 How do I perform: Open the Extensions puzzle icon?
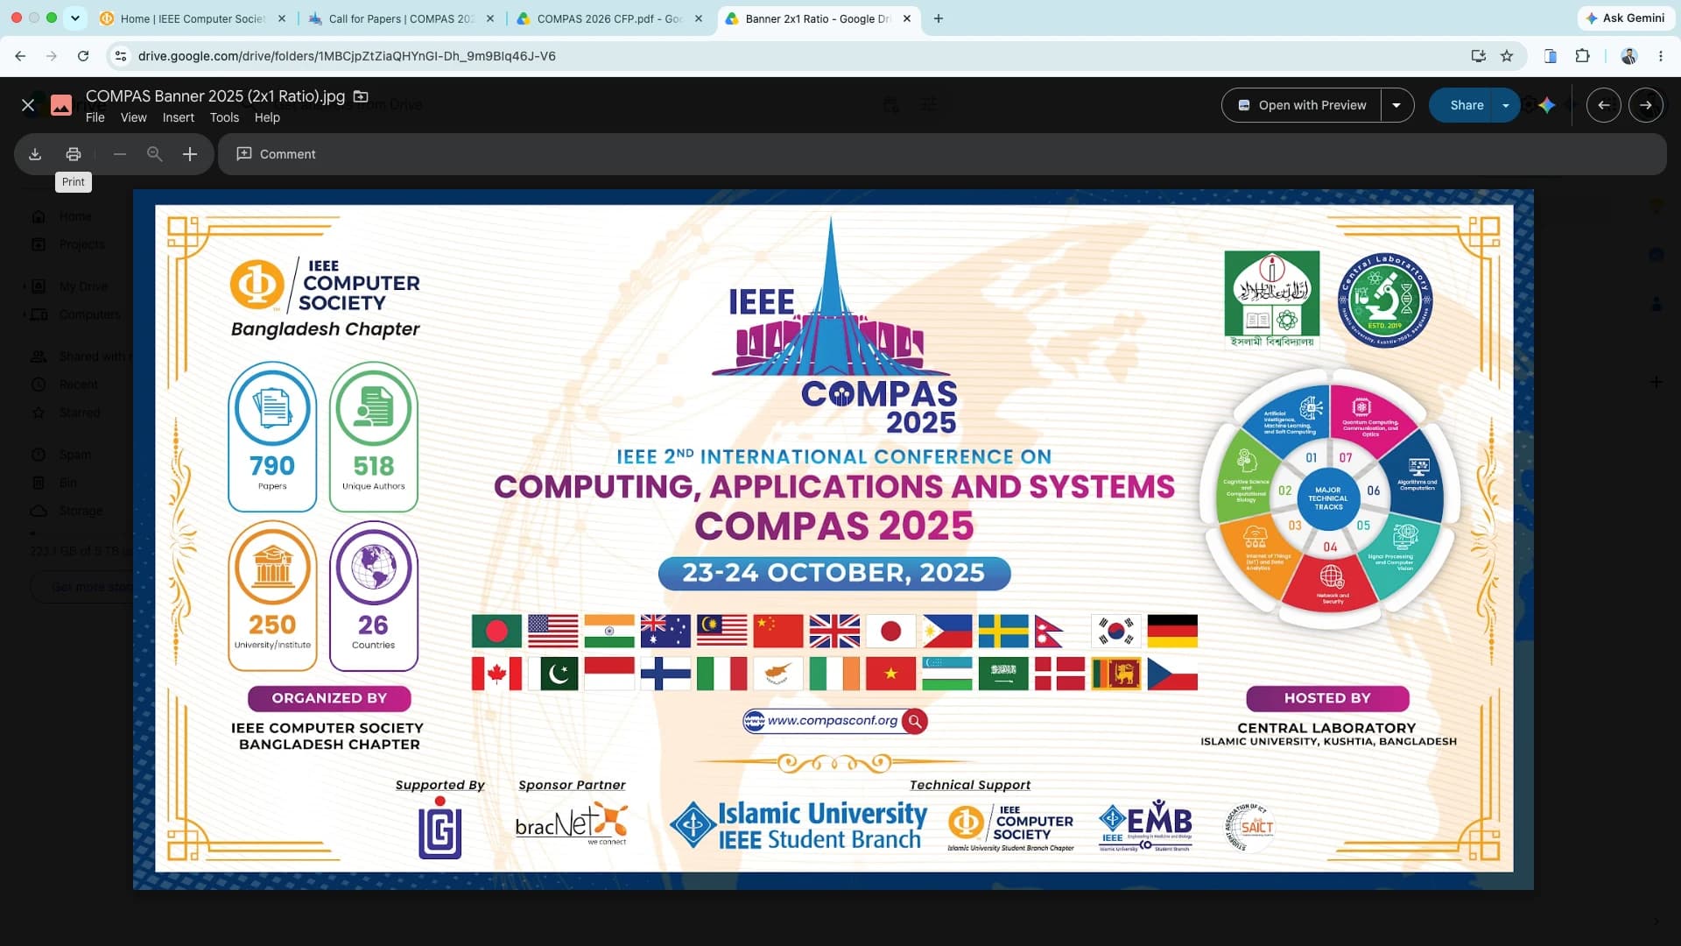click(1582, 56)
